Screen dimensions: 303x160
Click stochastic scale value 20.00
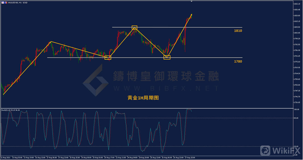click(x=296, y=147)
